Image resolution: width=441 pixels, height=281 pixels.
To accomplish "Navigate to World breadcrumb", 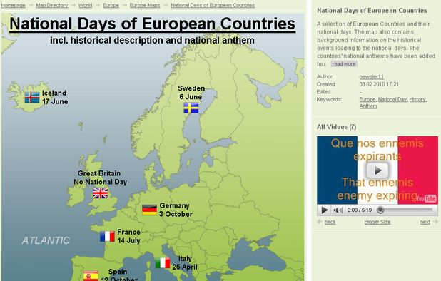I will coord(85,5).
